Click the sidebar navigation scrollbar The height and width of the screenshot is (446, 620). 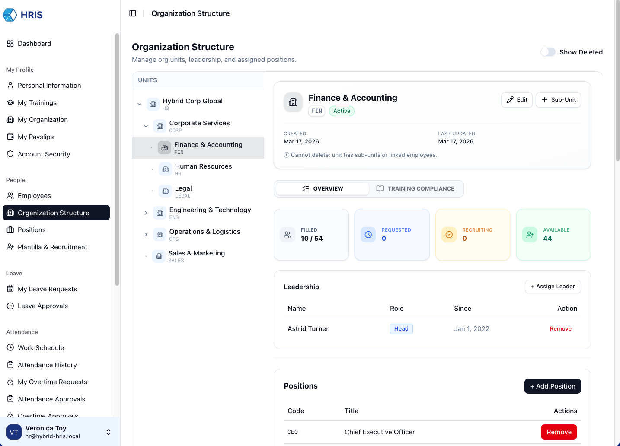click(117, 160)
